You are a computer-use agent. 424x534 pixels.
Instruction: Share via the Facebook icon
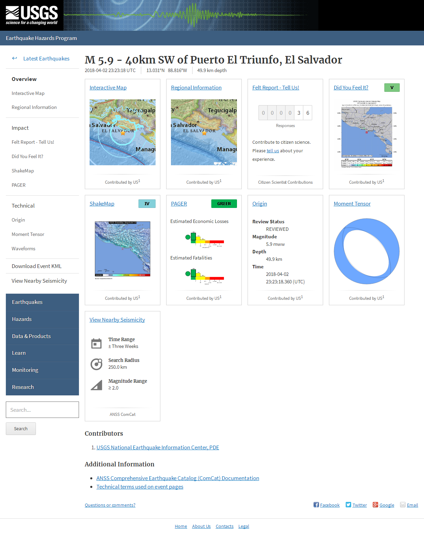[316, 505]
